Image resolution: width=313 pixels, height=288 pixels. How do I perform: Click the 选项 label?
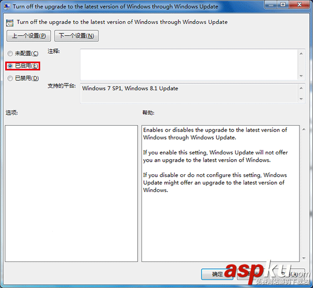point(11,113)
